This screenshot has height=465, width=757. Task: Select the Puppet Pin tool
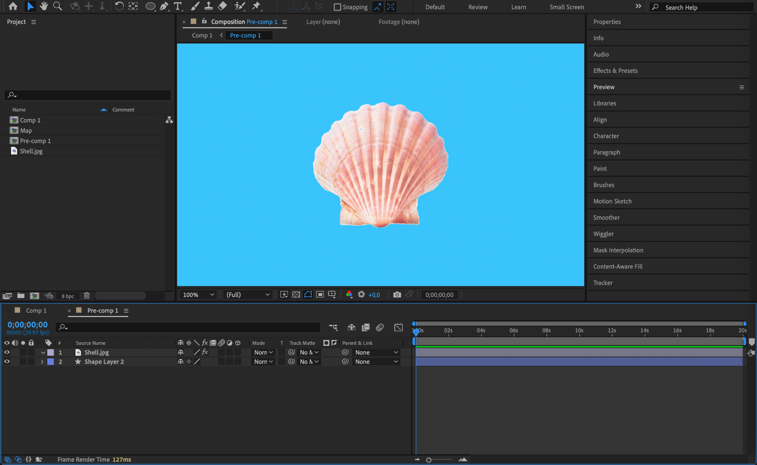coord(256,6)
